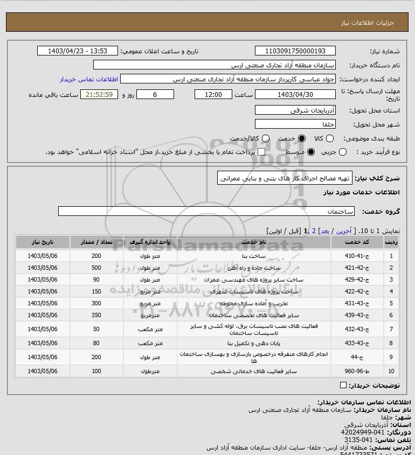Click the deadline date field 1403/04/30
Image resolution: width=415 pixels, height=455 pixels.
[x=295, y=94]
